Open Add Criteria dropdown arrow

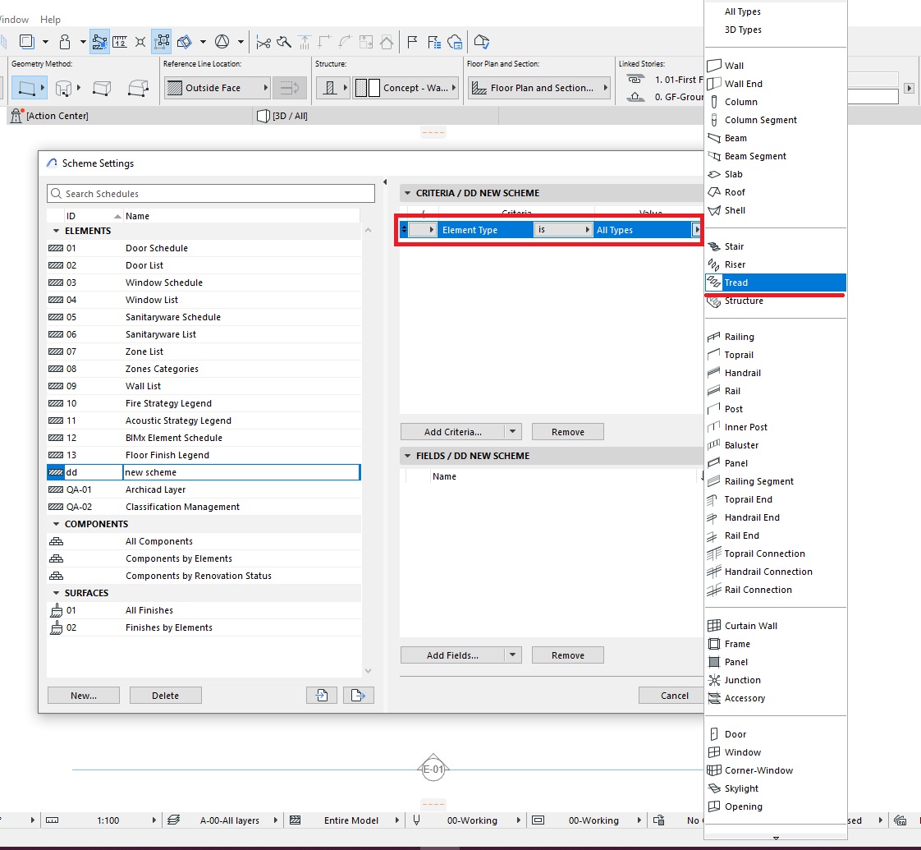pos(513,431)
